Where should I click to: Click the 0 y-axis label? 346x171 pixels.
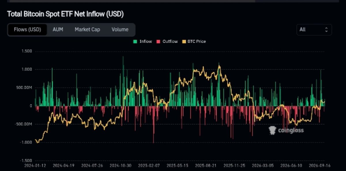tap(30, 106)
